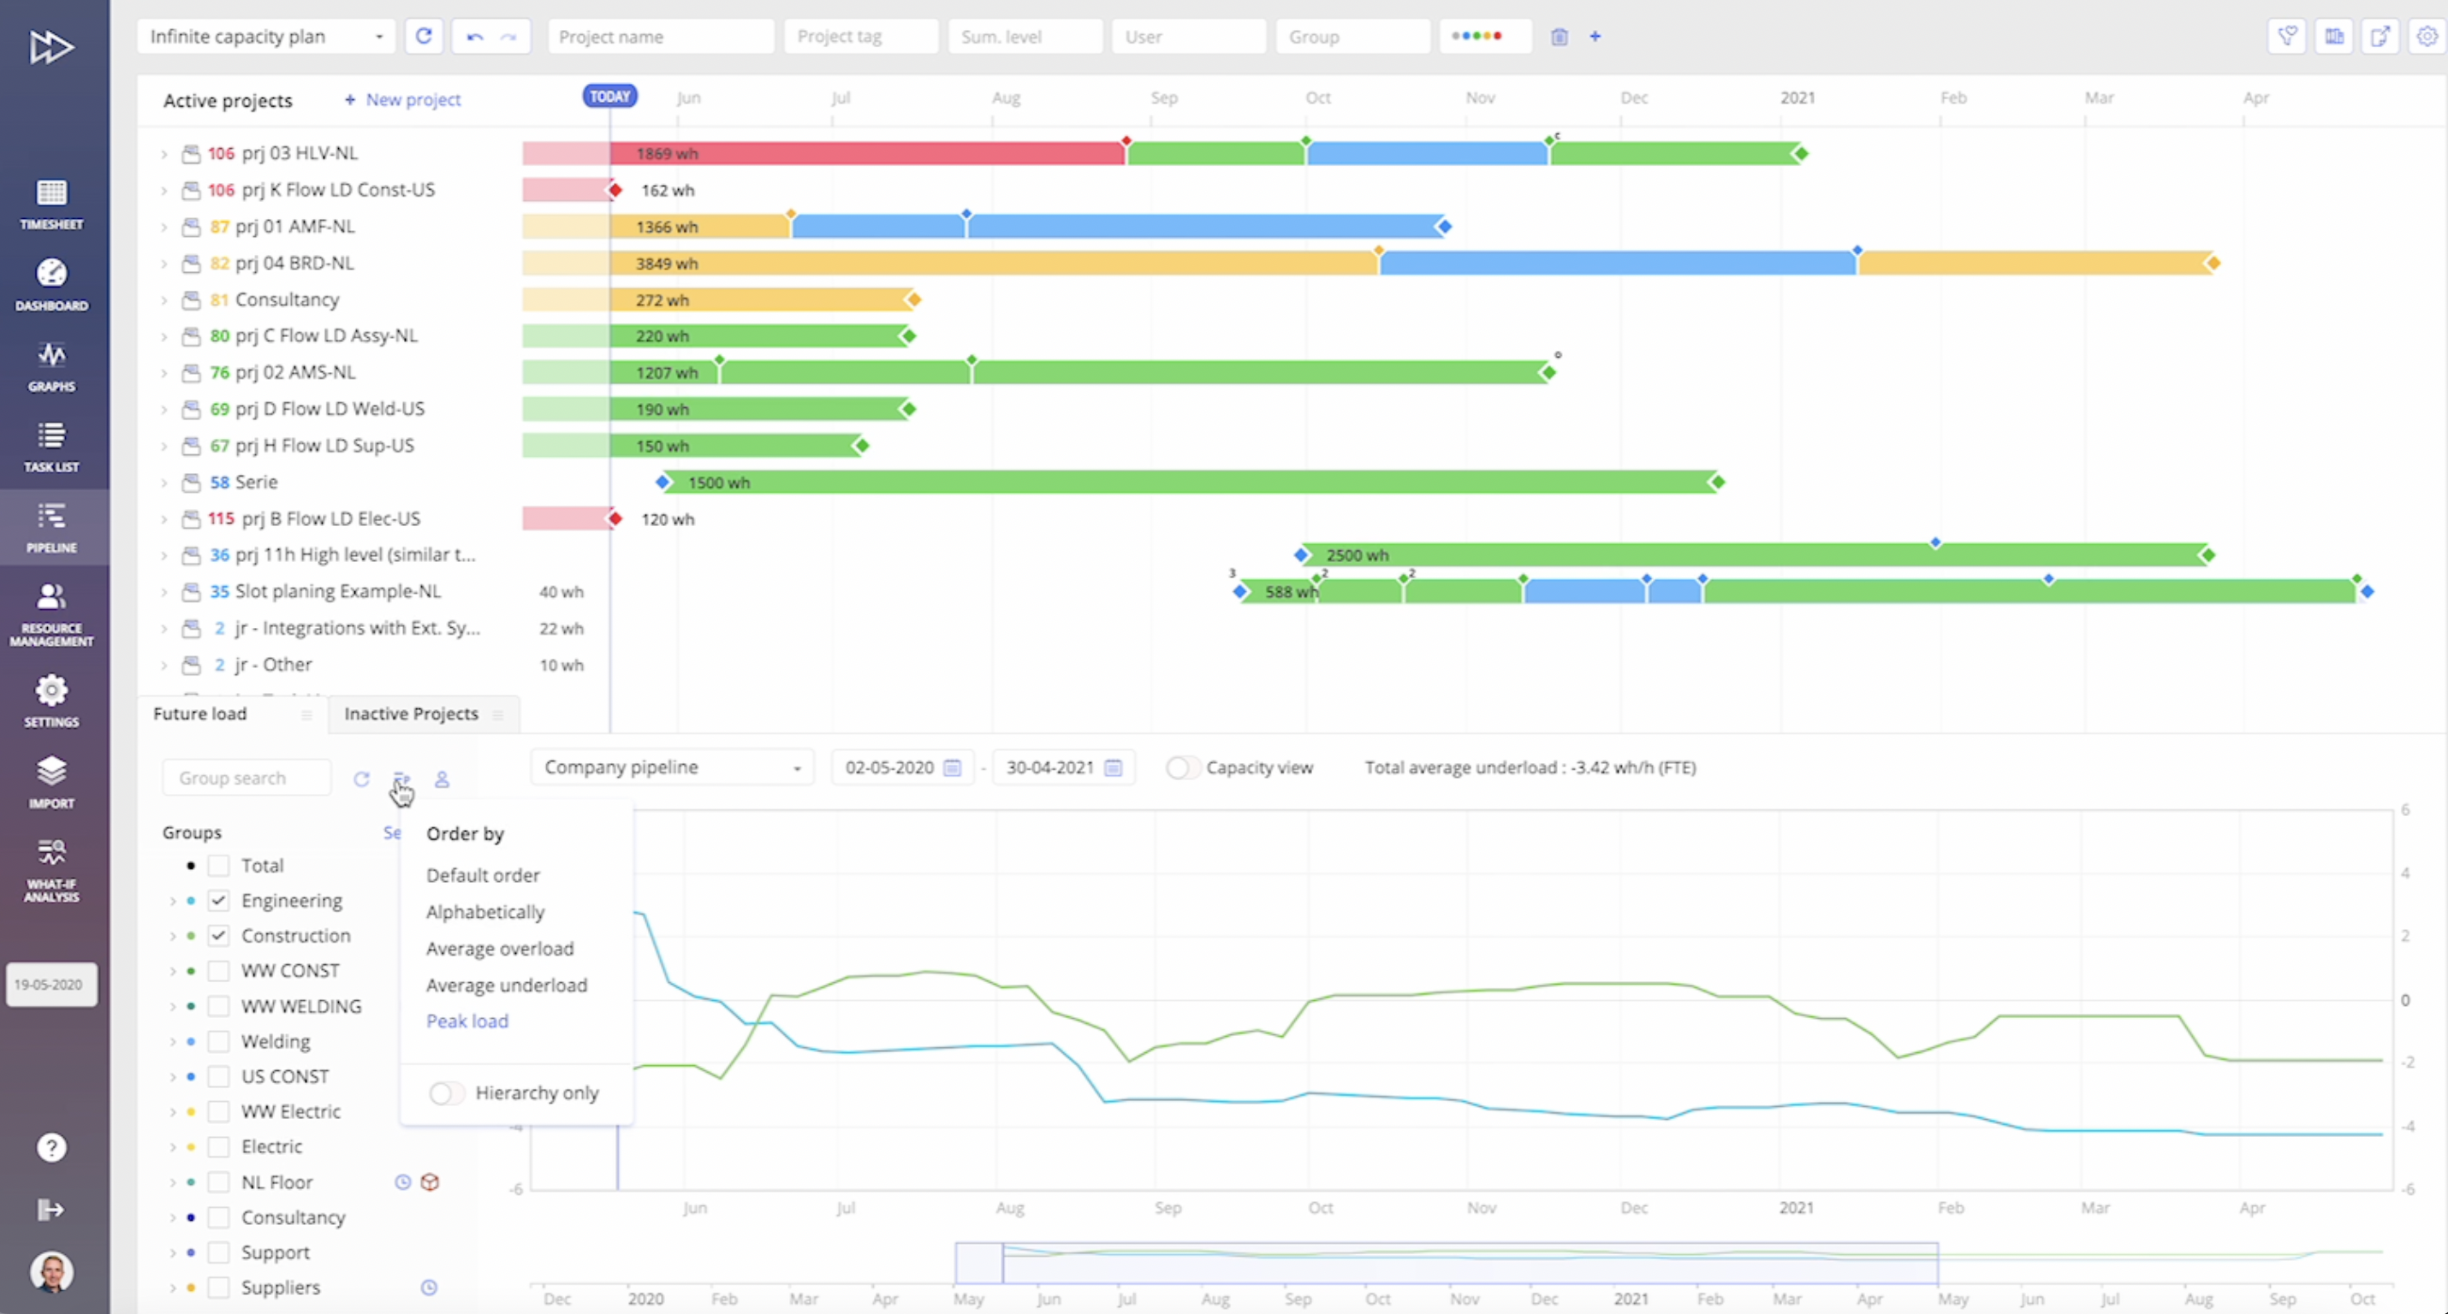Image resolution: width=2448 pixels, height=1314 pixels.
Task: Open the Dashboard panel
Action: 51,283
